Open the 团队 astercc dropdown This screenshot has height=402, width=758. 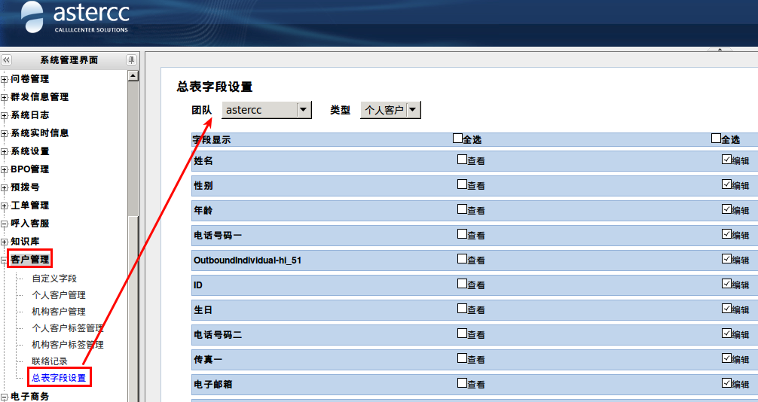[x=304, y=110]
